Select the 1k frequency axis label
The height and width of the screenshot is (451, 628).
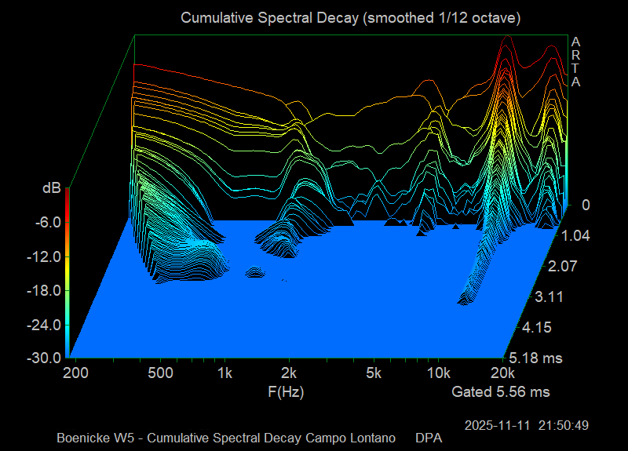(225, 373)
